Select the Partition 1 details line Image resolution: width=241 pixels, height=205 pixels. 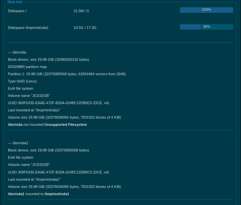point(67,74)
